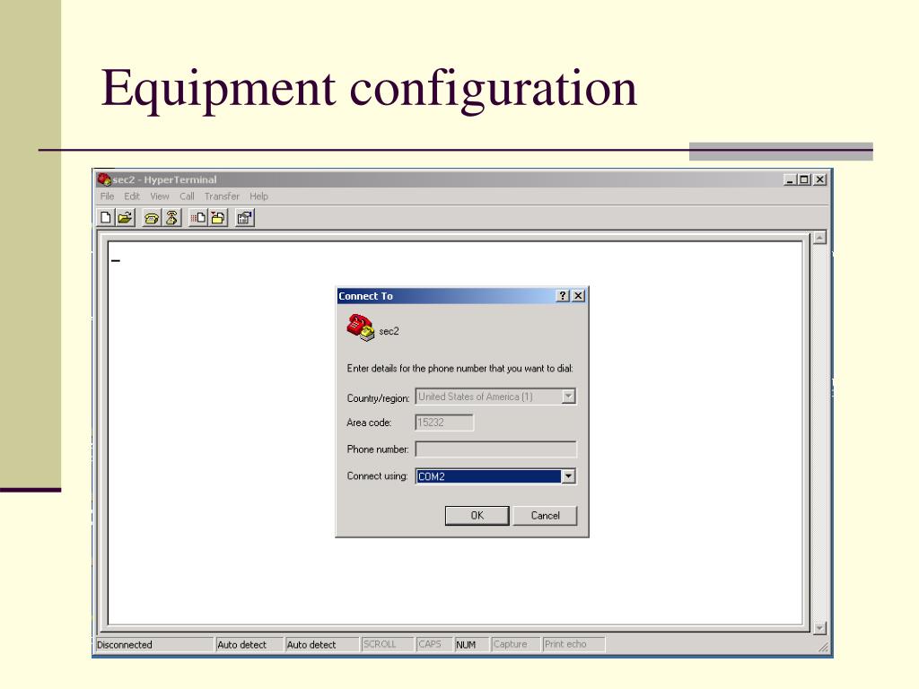The image size is (919, 689).
Task: Click the Disconnect toolbar icon
Action: pos(171,218)
